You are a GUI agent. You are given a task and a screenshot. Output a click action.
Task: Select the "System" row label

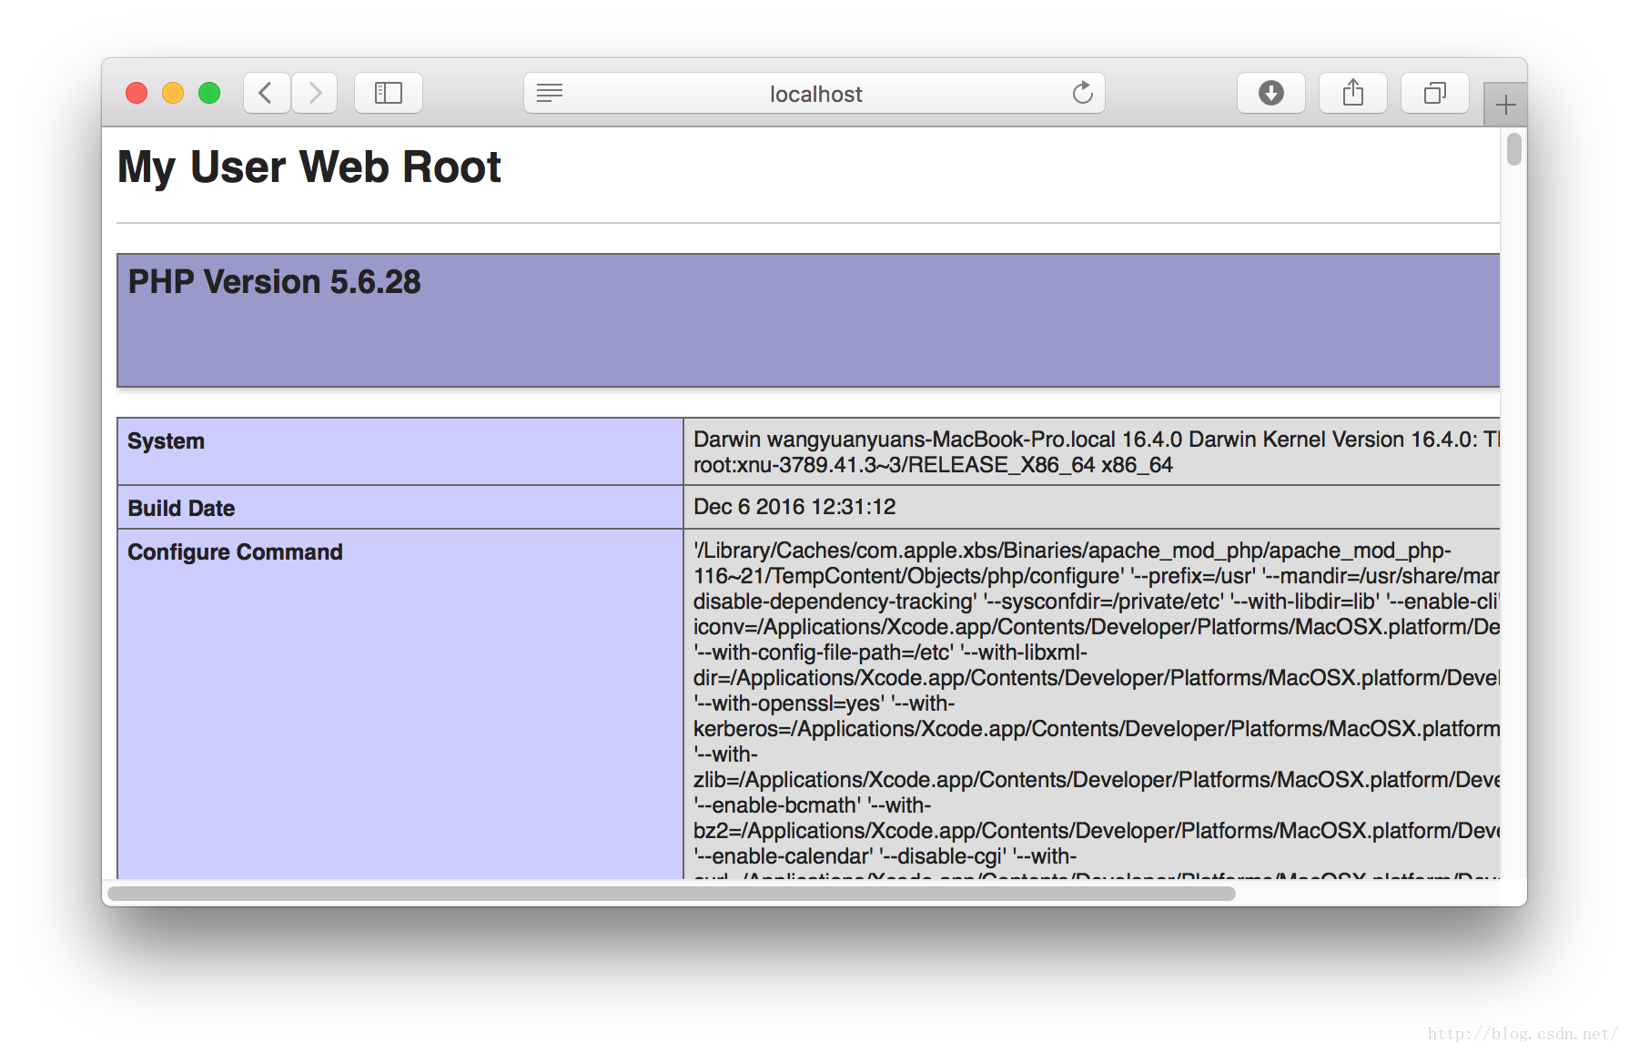[166, 441]
